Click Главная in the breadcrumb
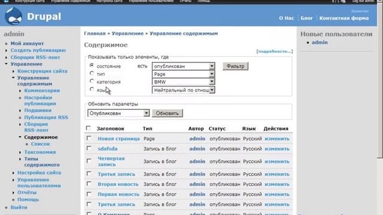 [95, 33]
